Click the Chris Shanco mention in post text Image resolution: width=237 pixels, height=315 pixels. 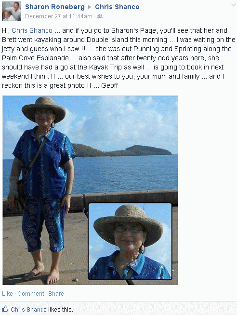32,30
